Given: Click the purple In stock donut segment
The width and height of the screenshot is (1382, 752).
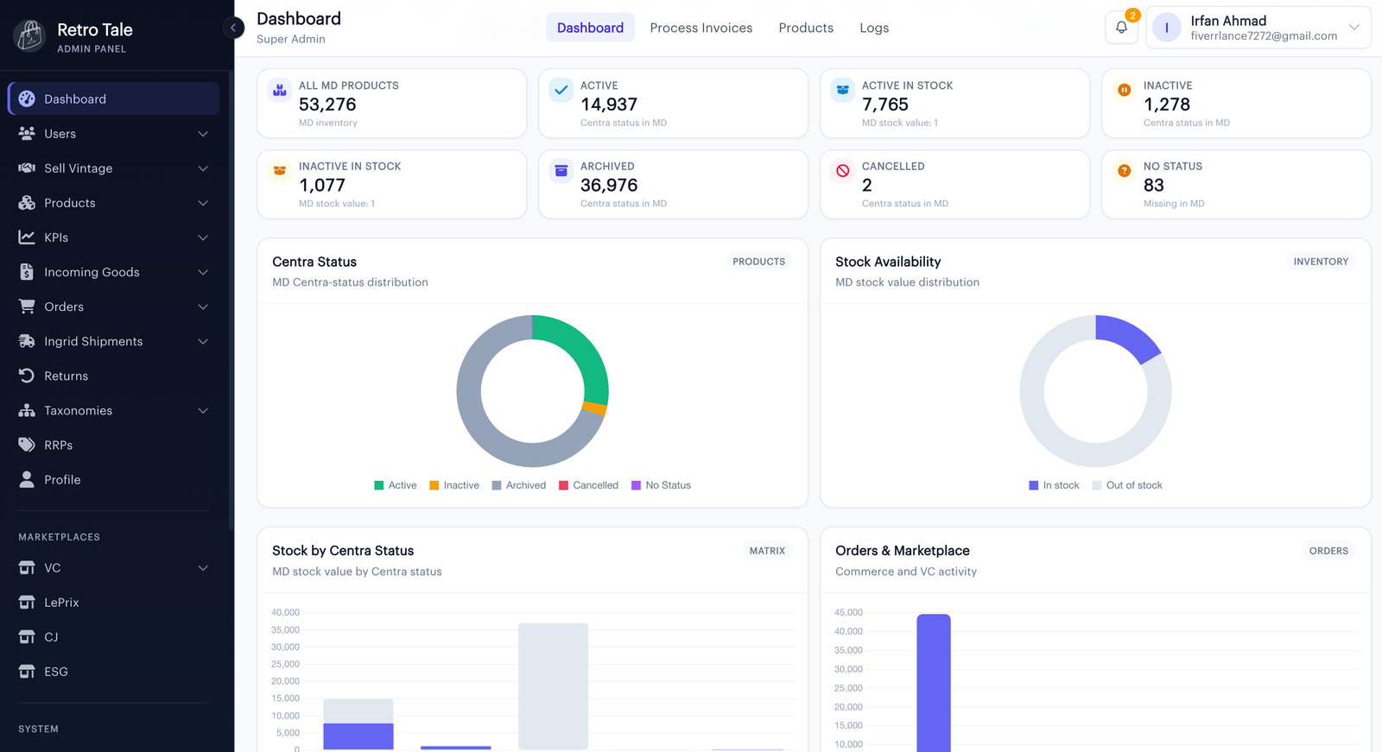Looking at the screenshot, I should coord(1127,336).
